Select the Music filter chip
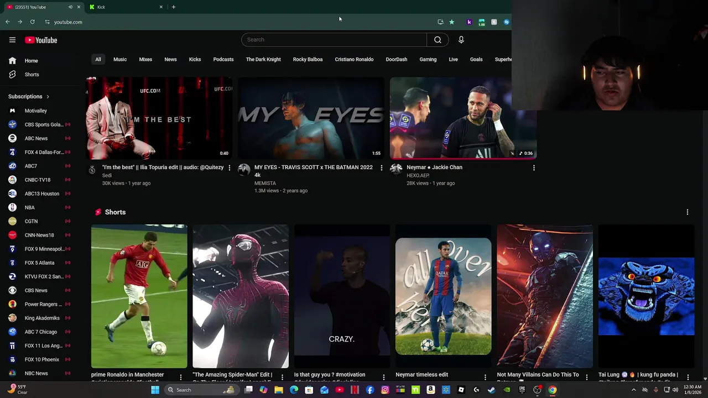This screenshot has width=708, height=398. [120, 59]
